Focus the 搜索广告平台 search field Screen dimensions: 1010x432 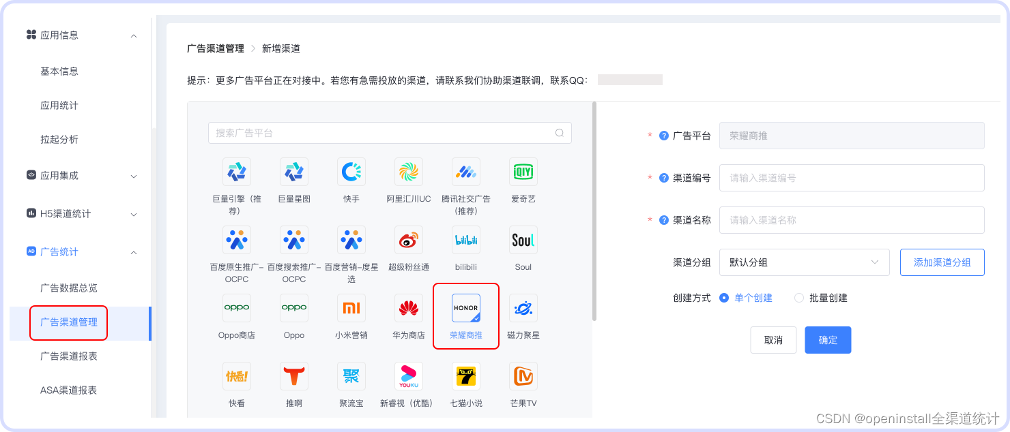click(x=390, y=133)
